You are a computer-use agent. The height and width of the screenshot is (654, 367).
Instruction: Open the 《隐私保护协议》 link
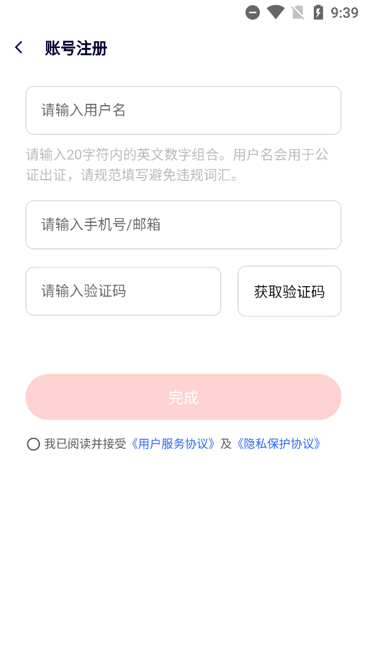[279, 444]
